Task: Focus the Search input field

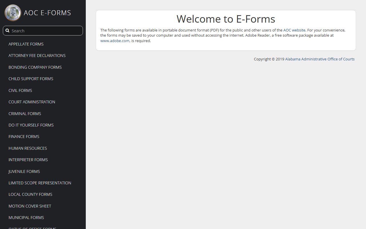Action: click(x=43, y=31)
